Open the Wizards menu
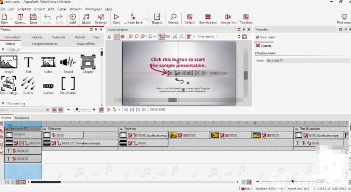Screen dimensions: 351x192 coord(75,9)
